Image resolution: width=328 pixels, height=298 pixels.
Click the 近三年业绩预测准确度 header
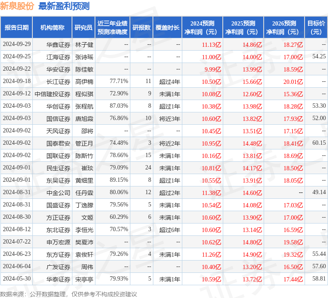(x=112, y=27)
